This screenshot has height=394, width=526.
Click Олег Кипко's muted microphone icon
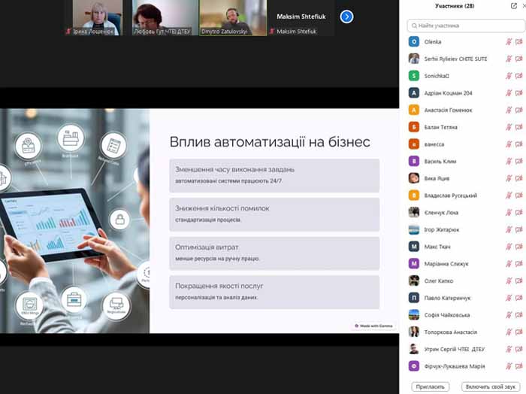(x=509, y=280)
